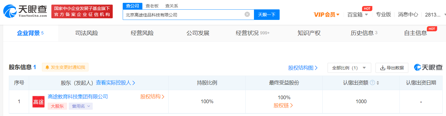This screenshot has width=446, height=116.
Task: Open the 全部比例（1） dropdown
Action: [349, 68]
